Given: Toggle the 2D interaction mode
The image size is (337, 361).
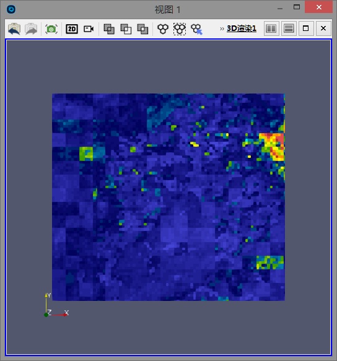Looking at the screenshot, I should pyautogui.click(x=72, y=29).
